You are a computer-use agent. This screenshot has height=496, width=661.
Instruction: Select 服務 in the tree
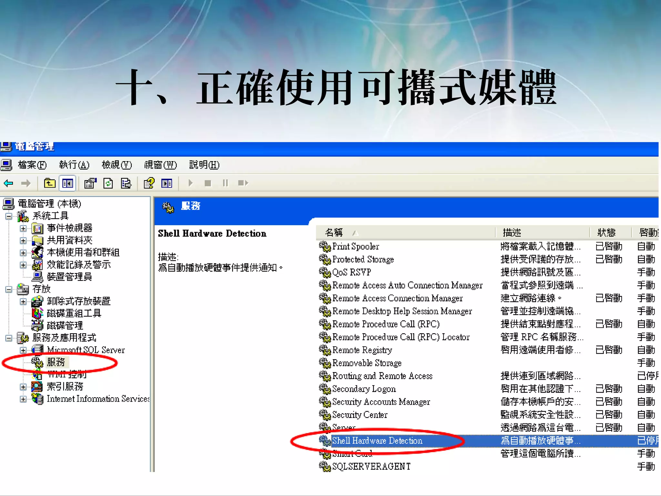pos(56,362)
